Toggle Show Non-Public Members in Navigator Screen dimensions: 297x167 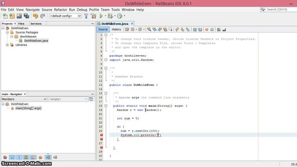click(x=26, y=157)
